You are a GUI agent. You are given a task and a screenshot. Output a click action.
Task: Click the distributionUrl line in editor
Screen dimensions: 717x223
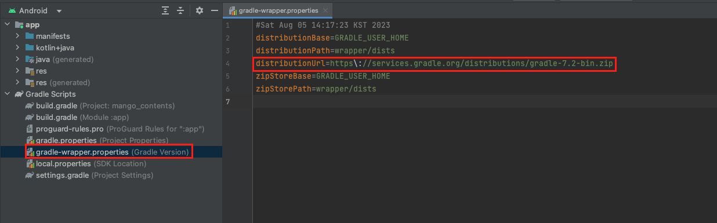pos(434,63)
